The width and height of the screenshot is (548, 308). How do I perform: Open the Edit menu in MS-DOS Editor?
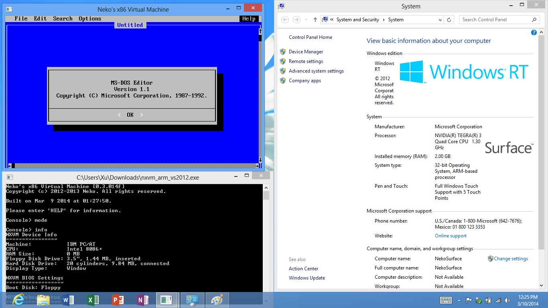point(40,18)
